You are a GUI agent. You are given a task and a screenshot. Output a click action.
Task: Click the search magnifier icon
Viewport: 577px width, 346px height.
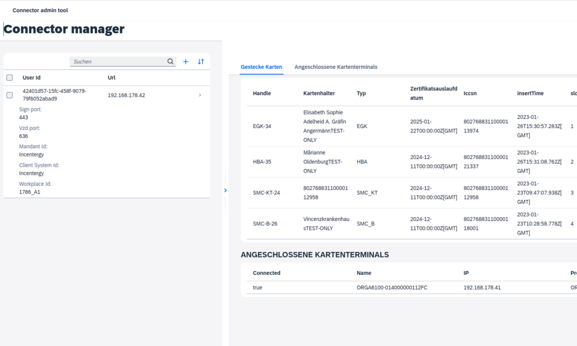pos(170,61)
